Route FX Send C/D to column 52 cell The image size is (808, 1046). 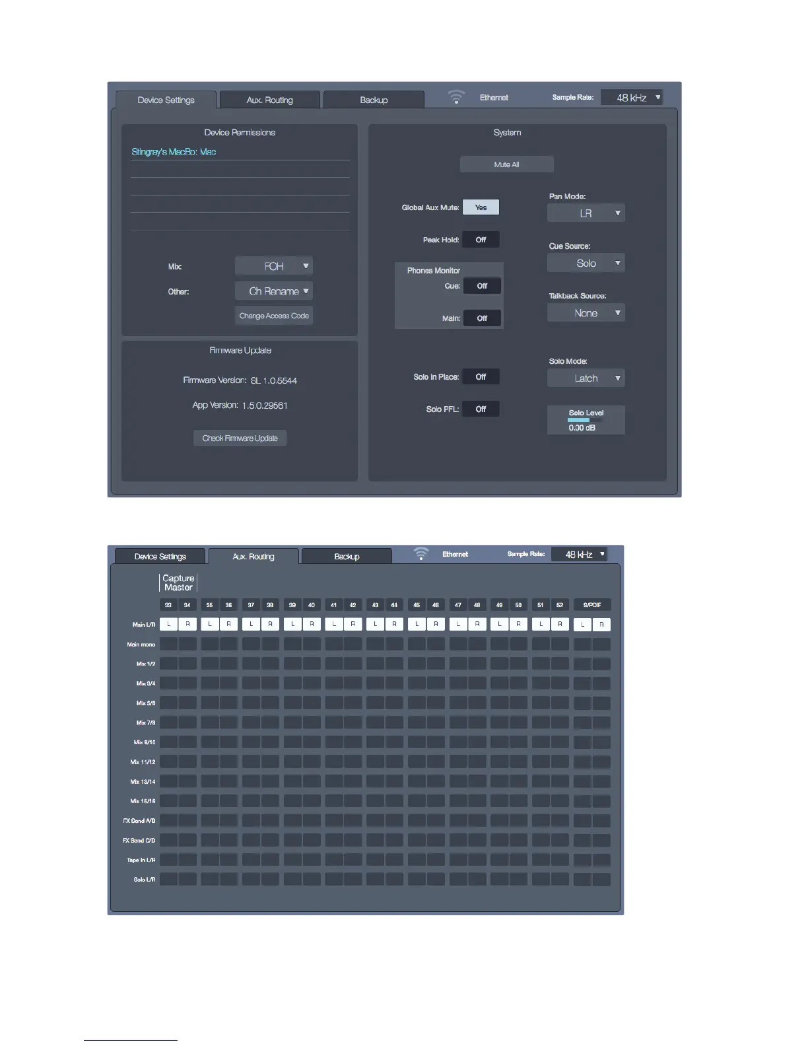pos(560,840)
